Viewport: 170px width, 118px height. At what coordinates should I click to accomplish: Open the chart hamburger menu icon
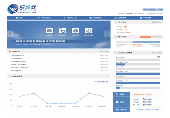tap(107, 82)
